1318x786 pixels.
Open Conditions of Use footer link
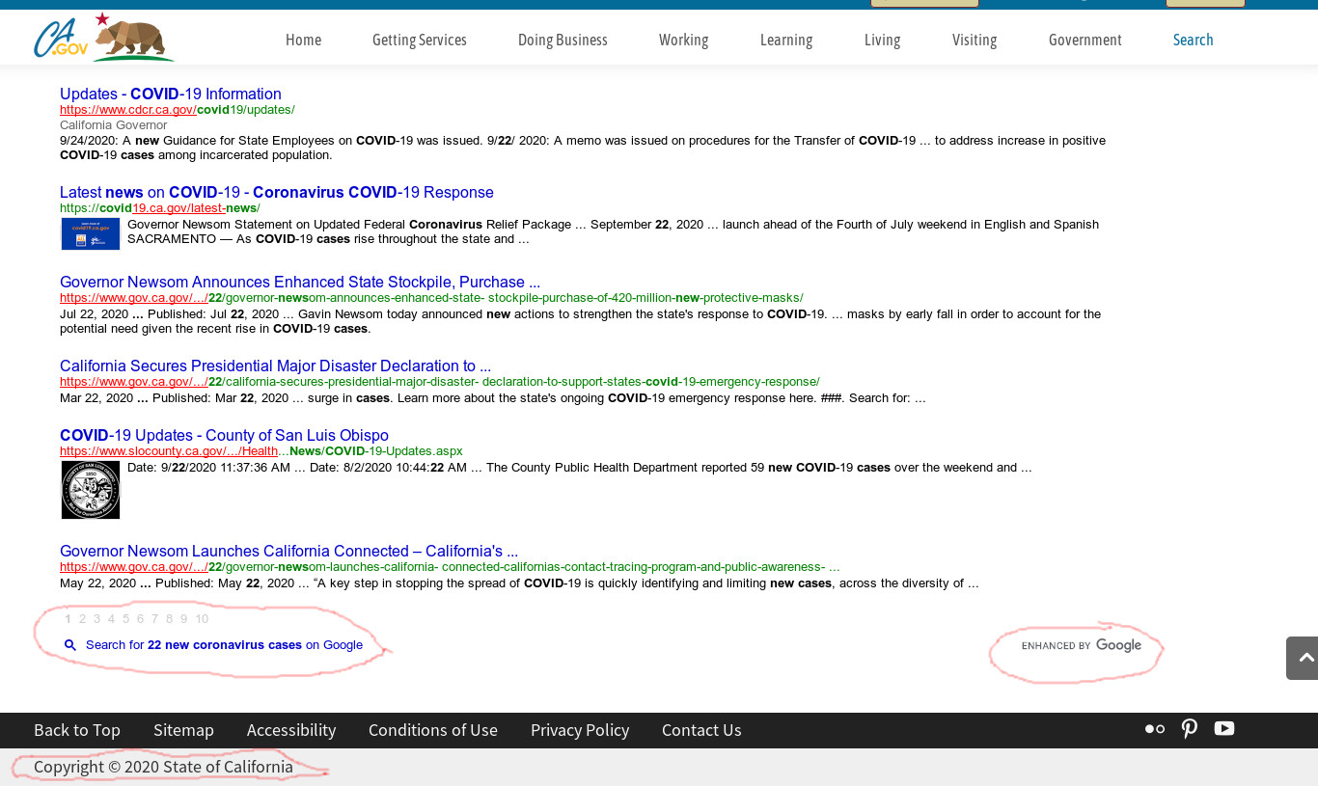(433, 730)
